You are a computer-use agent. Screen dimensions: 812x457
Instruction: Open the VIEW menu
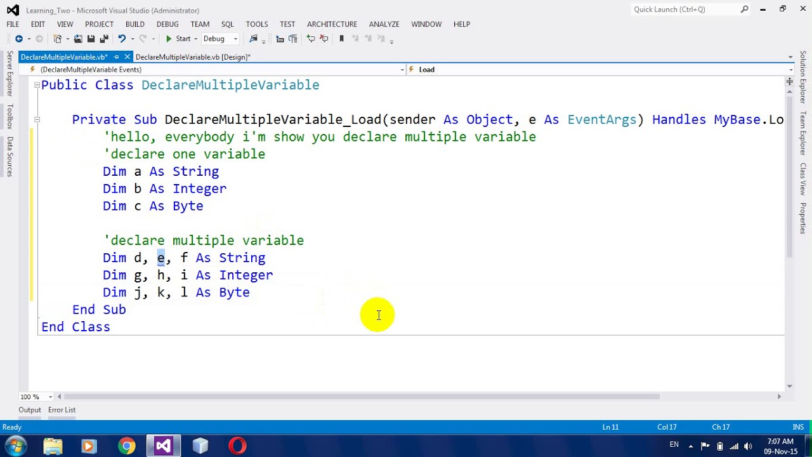[65, 24]
